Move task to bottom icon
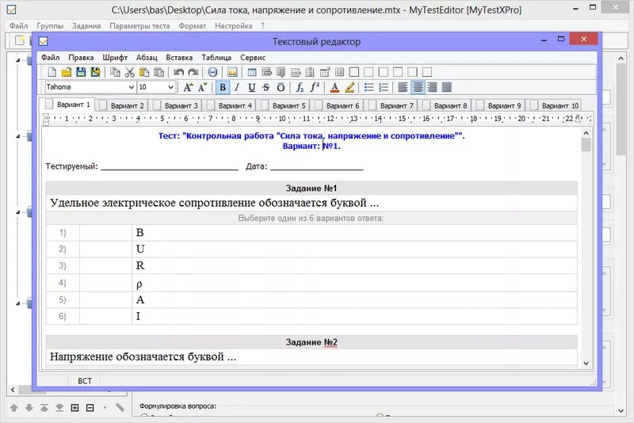This screenshot has width=634, height=423. pyautogui.click(x=59, y=408)
